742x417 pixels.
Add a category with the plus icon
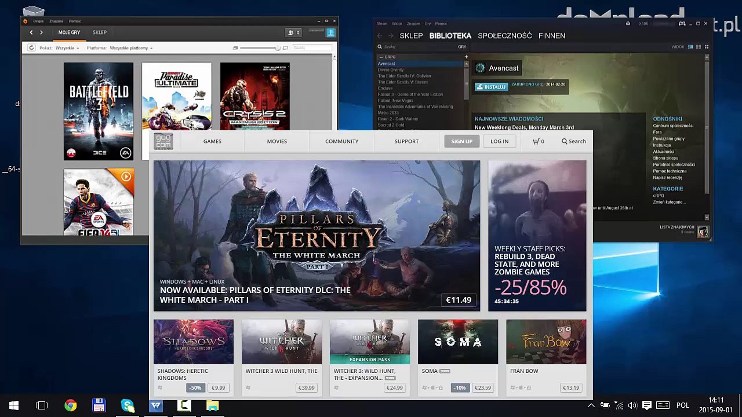click(466, 57)
